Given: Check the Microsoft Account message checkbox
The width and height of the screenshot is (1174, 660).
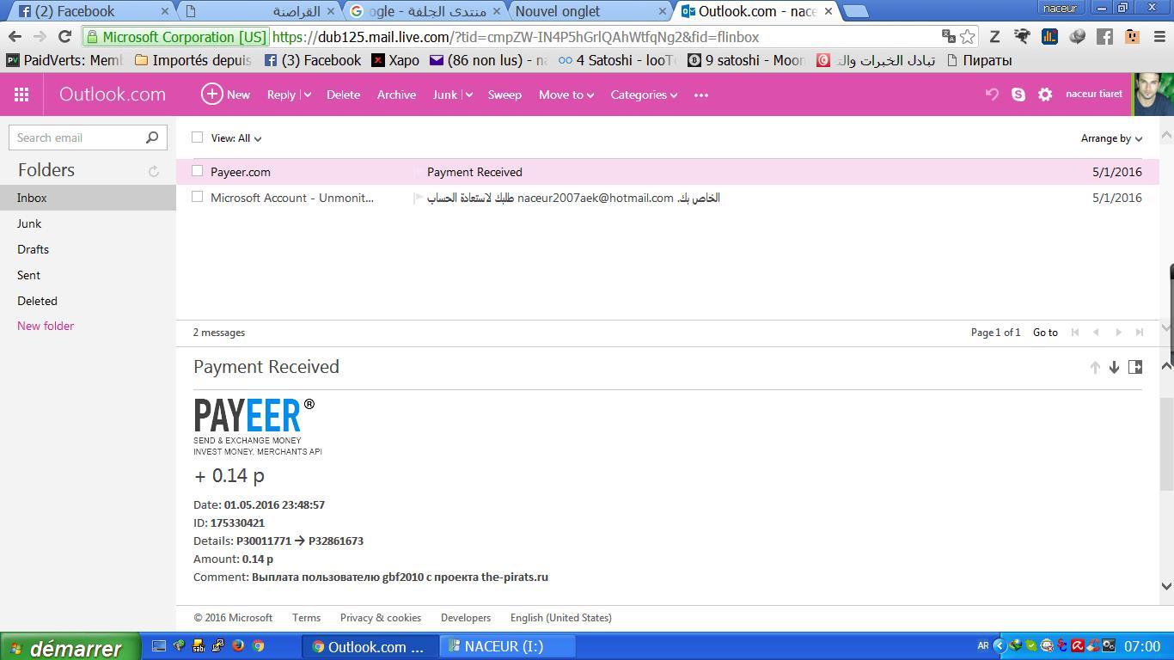Looking at the screenshot, I should pos(197,197).
